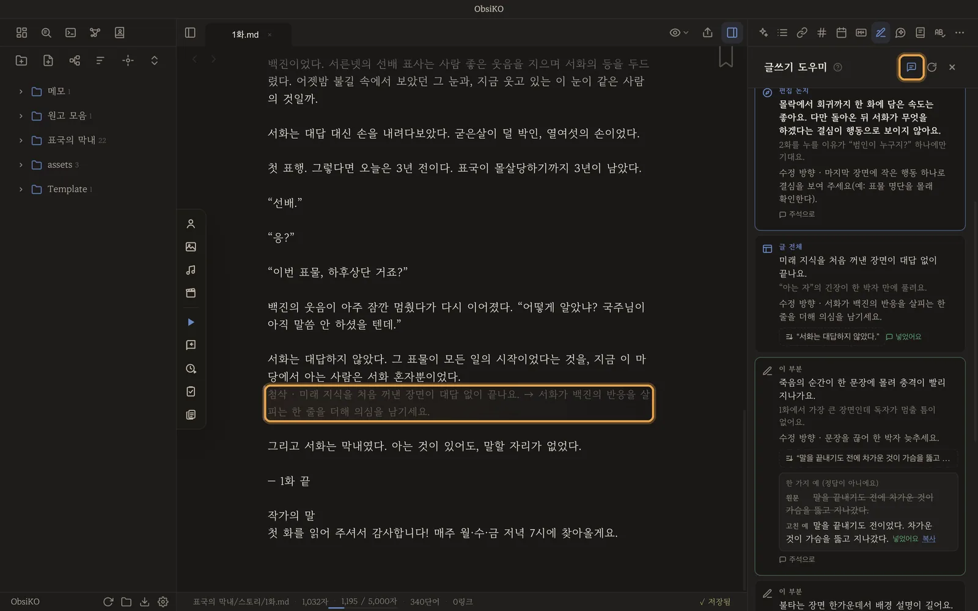
Task: Close the 1화.md tab
Action: (x=270, y=35)
